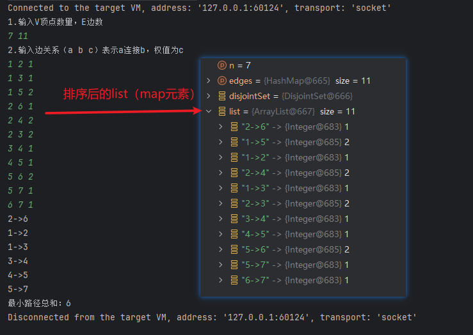473x335 pixels.
Task: Click the icon of the "6->7" entry
Action: point(234,280)
